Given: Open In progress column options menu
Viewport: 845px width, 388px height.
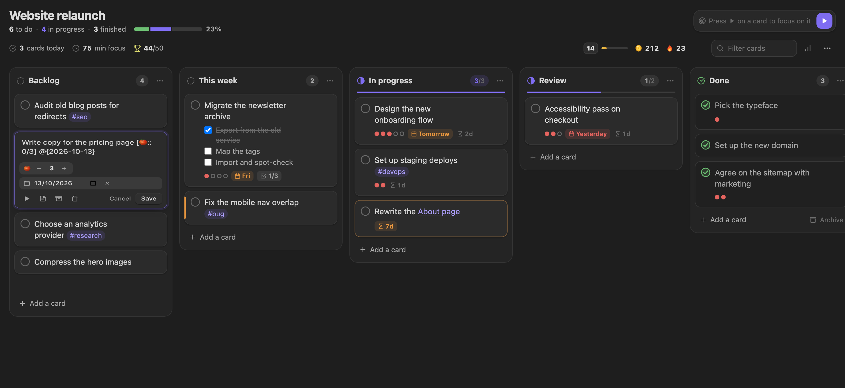Looking at the screenshot, I should (x=500, y=81).
